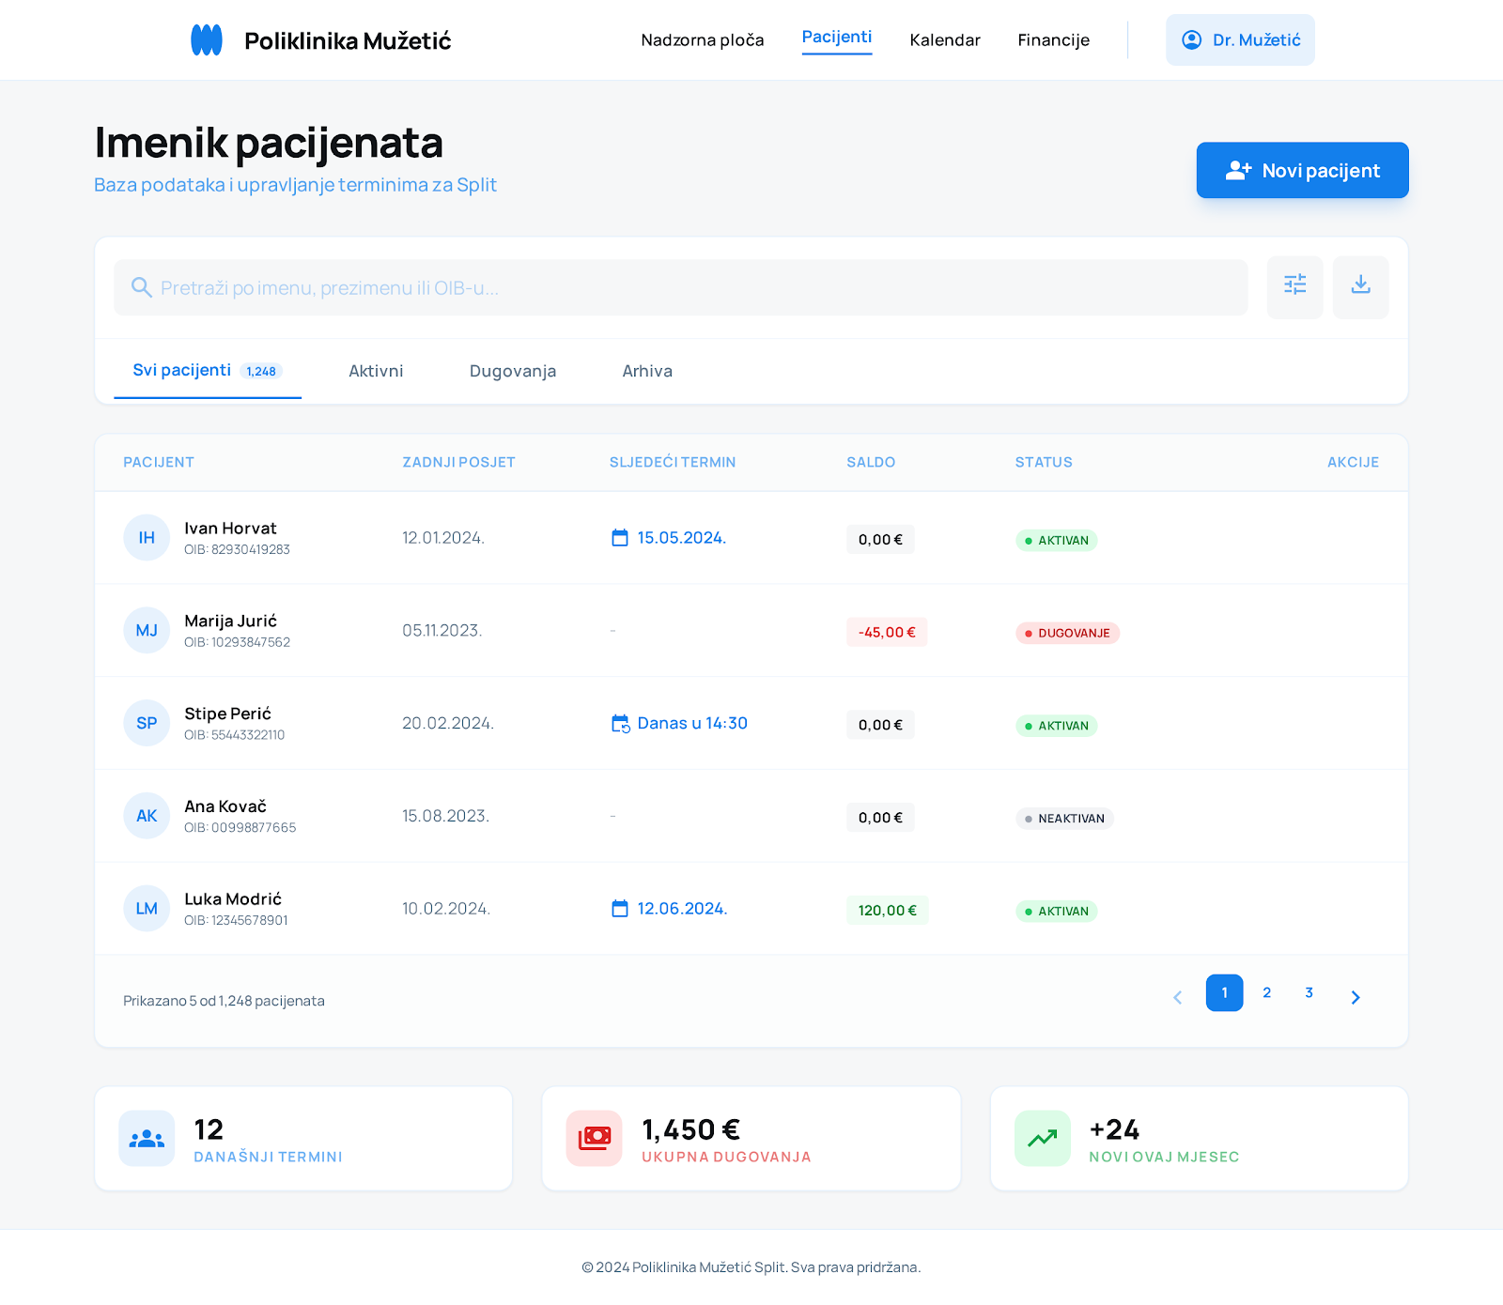Click the people icon for Današnji termini
The height and width of the screenshot is (1305, 1503).
(147, 1139)
